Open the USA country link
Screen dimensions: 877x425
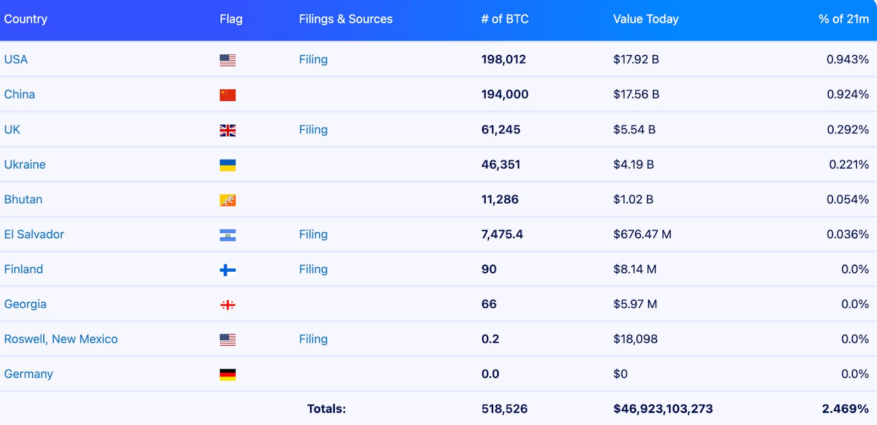coord(16,59)
